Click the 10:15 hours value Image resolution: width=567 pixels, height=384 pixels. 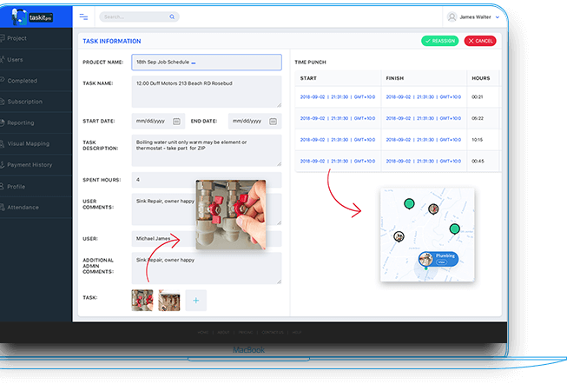pyautogui.click(x=478, y=140)
